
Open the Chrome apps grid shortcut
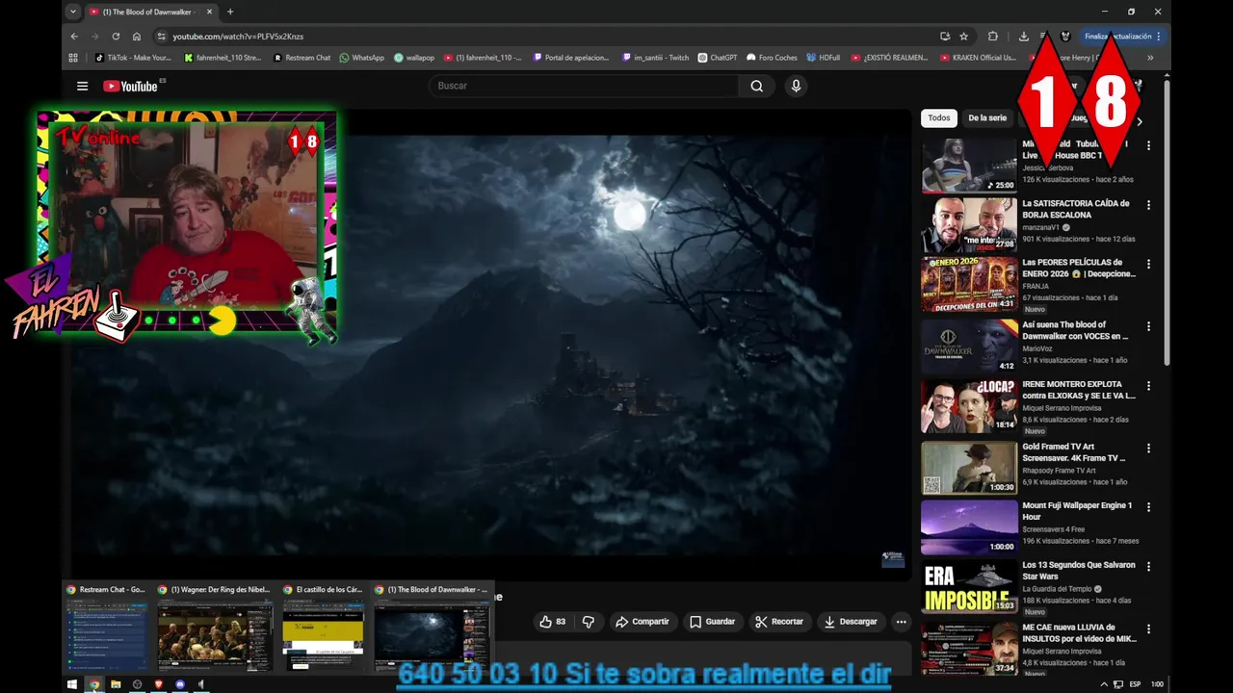73,58
